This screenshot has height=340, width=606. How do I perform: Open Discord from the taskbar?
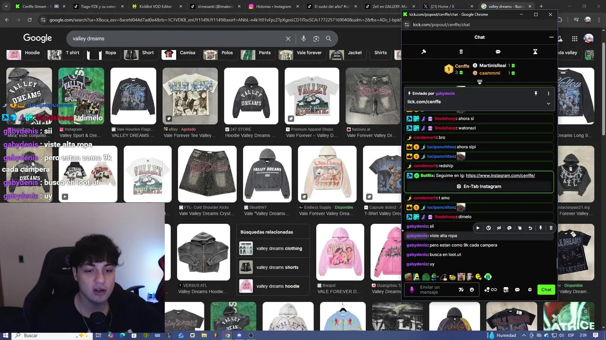click(239, 335)
